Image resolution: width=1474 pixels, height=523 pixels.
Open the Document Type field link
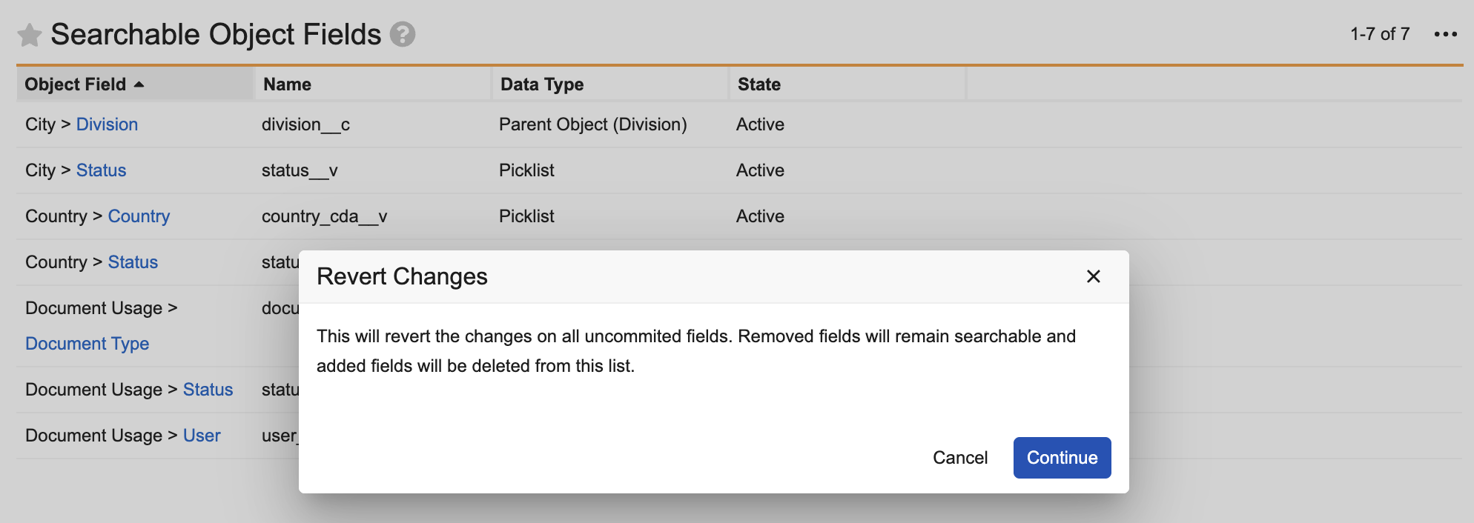[87, 344]
